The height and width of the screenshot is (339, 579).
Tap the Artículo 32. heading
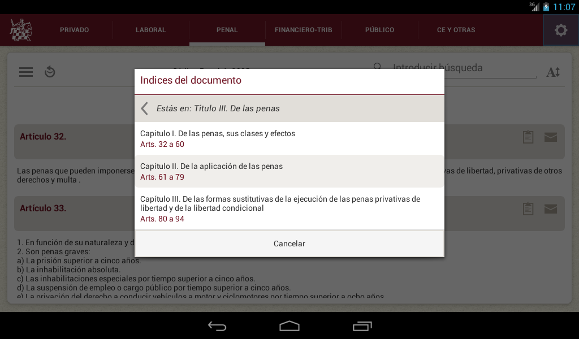click(x=43, y=137)
